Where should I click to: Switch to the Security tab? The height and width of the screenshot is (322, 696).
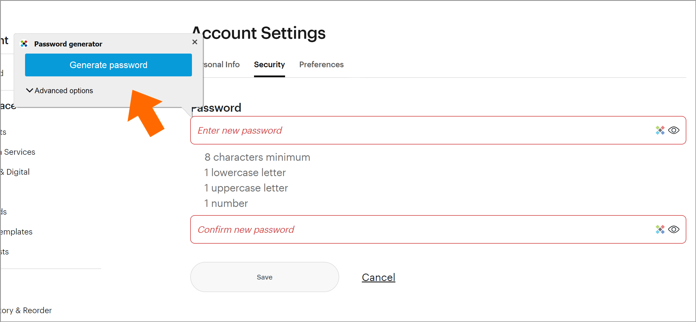point(269,65)
